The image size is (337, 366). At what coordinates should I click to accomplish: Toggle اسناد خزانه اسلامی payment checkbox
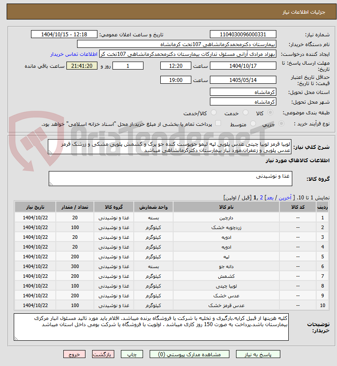(218, 123)
